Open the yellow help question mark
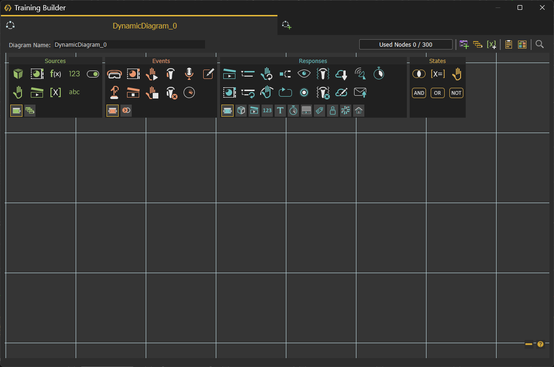Image resolution: width=554 pixels, height=367 pixels. pos(540,344)
